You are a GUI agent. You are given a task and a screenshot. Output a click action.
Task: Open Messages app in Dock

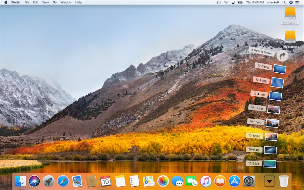tap(177, 181)
